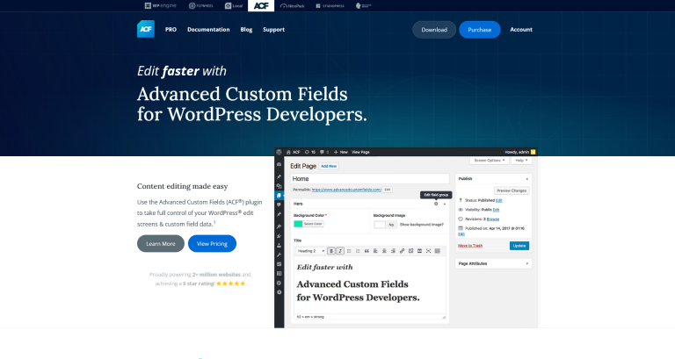Open the Media icon in WP sidebar
The width and height of the screenshot is (675, 359).
[279, 186]
